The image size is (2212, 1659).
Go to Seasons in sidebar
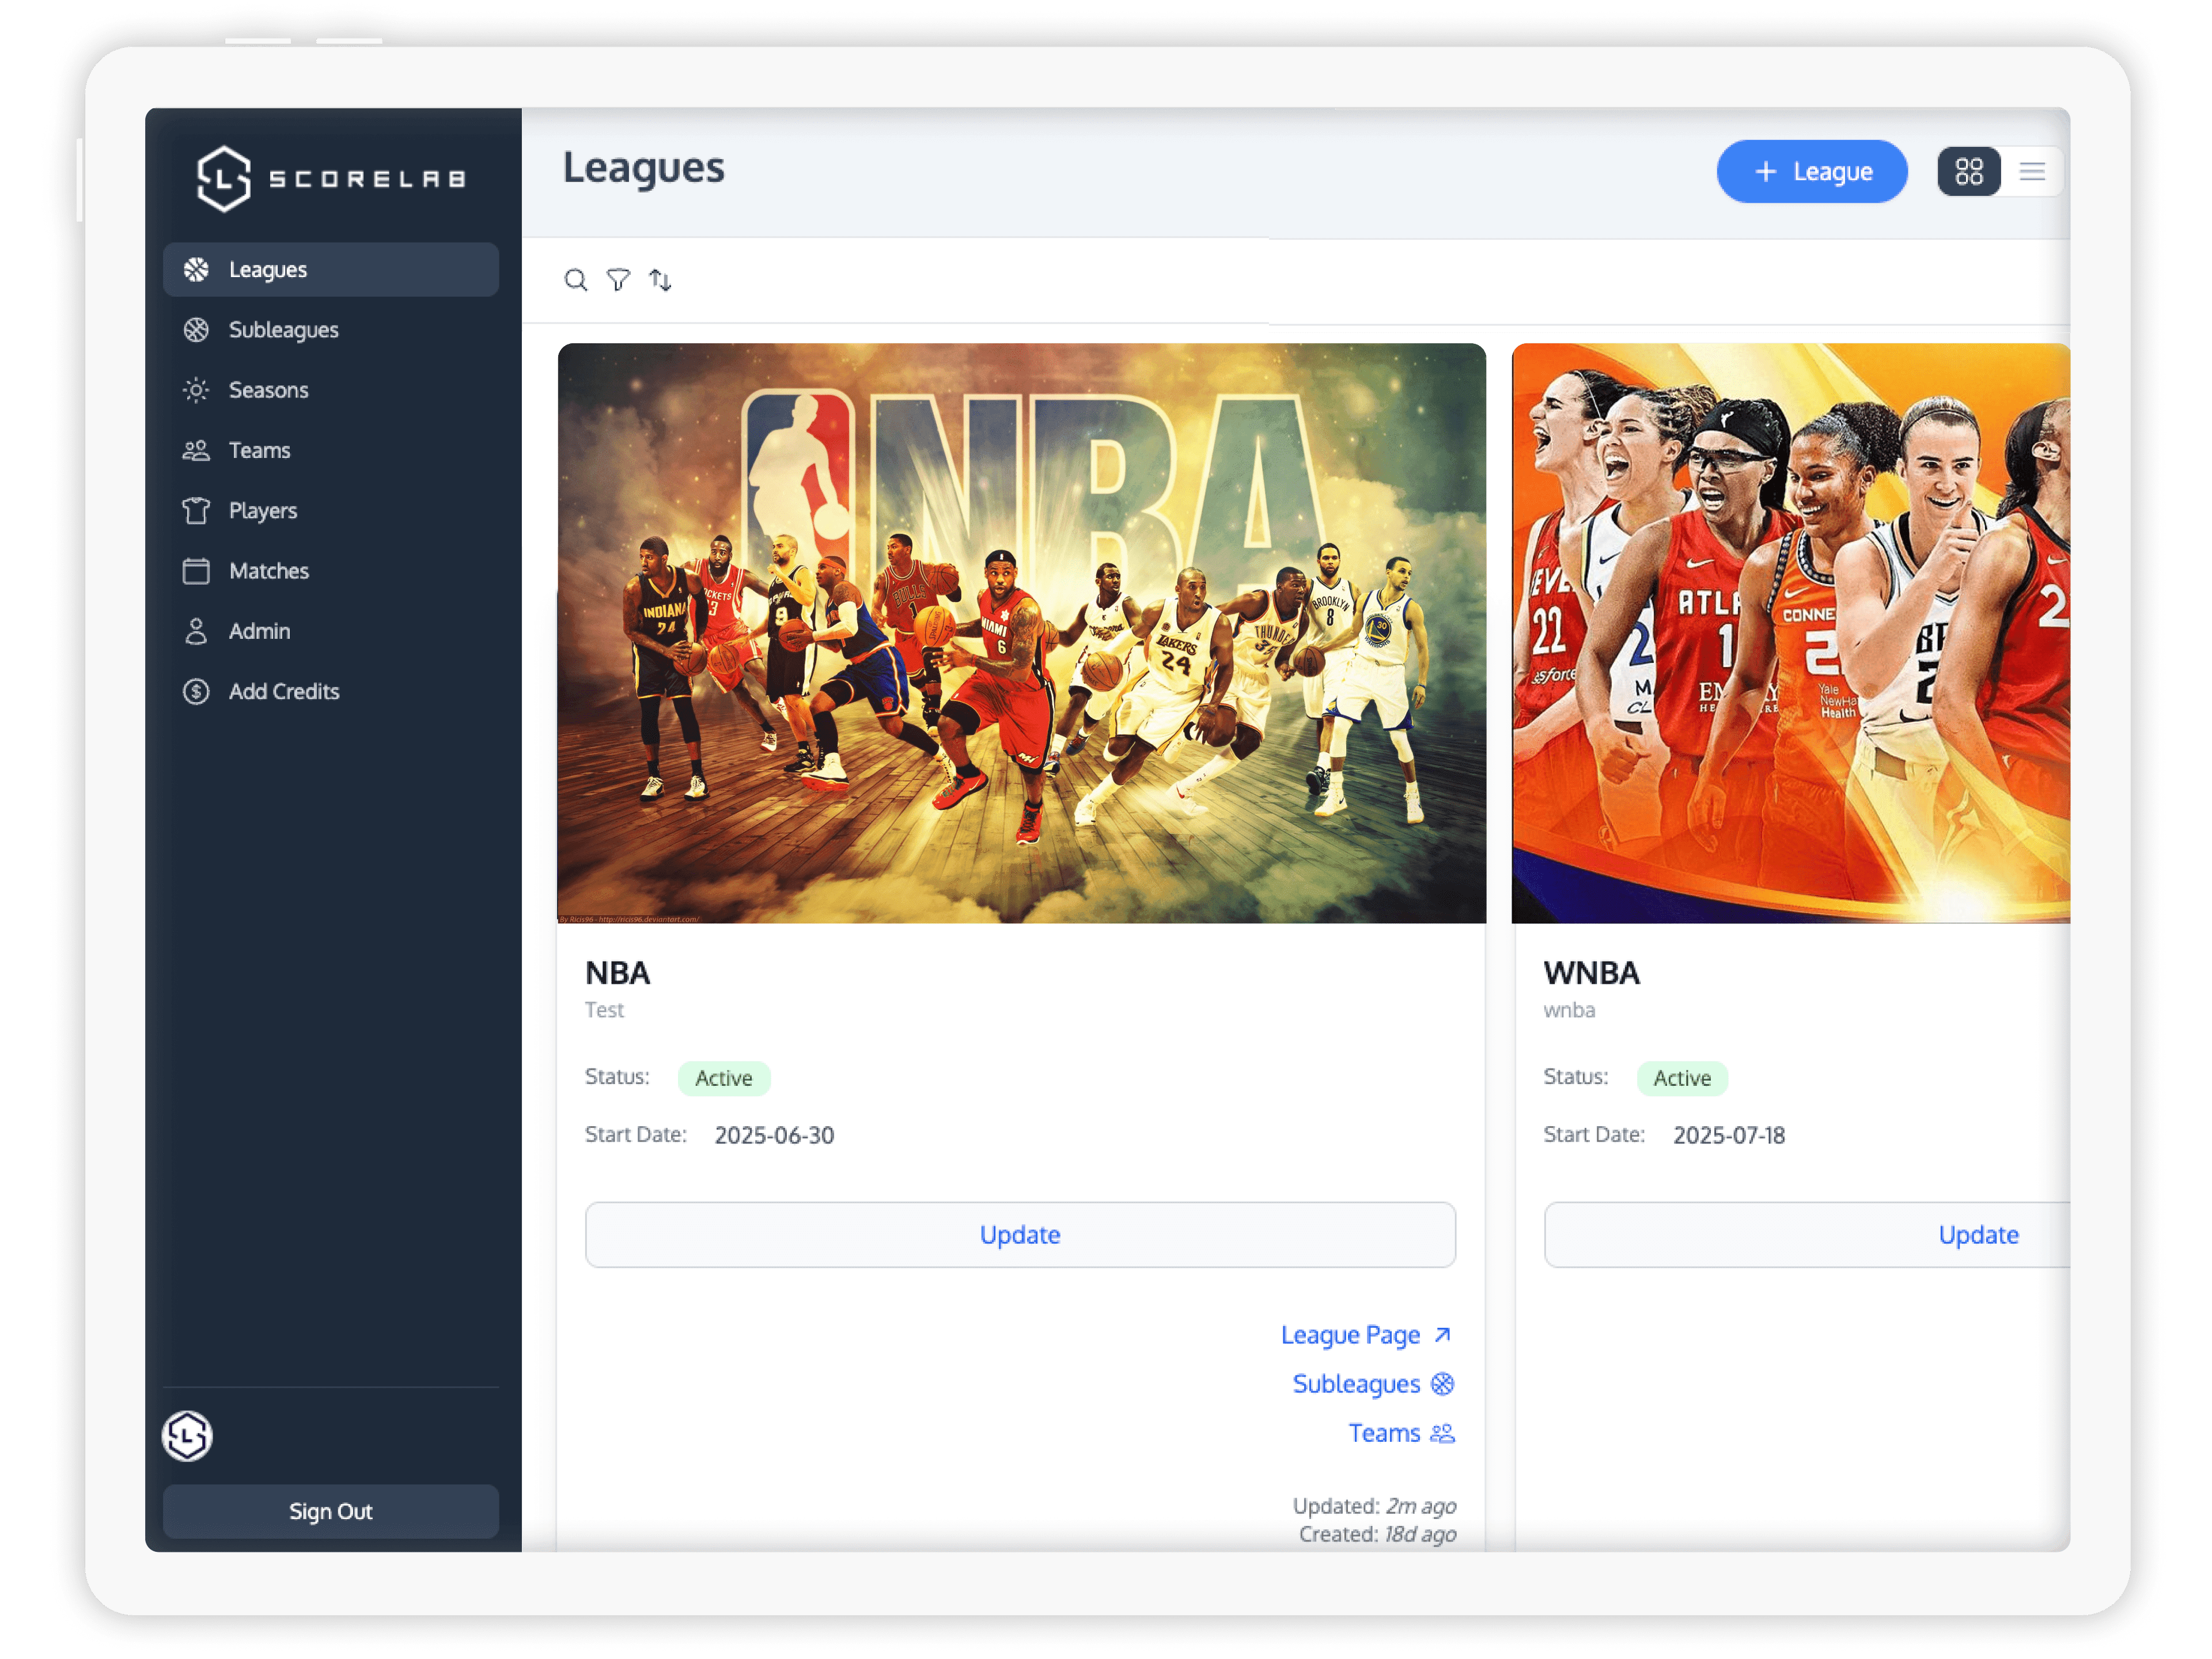click(268, 390)
